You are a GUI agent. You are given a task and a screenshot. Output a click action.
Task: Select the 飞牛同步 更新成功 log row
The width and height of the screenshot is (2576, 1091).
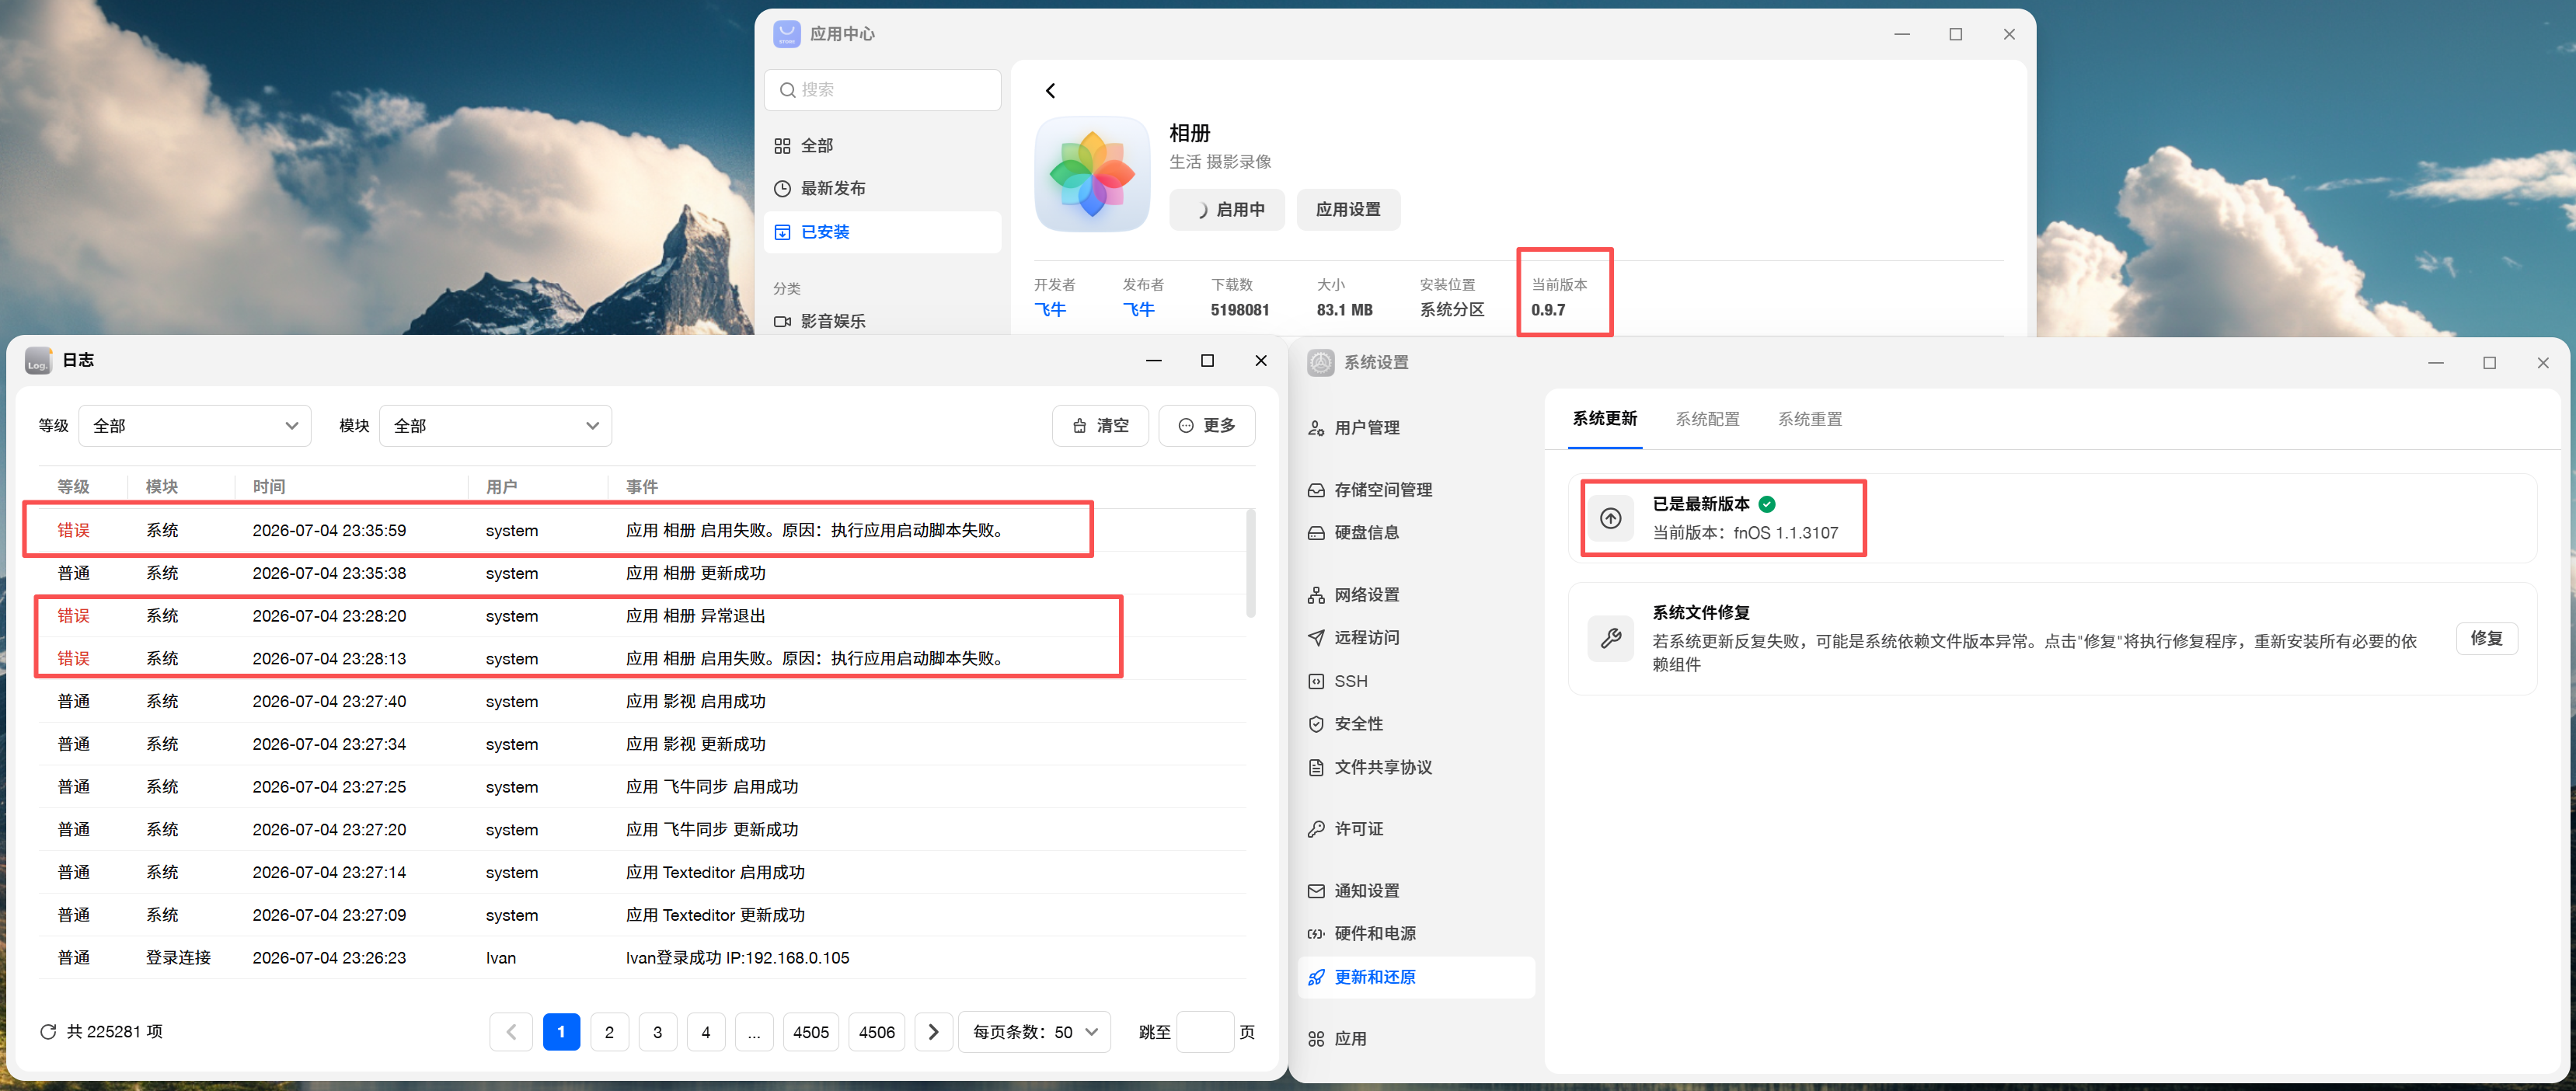pos(643,830)
